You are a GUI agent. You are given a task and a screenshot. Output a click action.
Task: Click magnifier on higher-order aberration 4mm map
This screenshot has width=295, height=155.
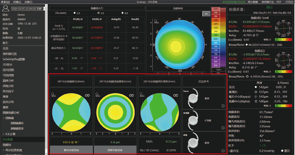[x=141, y=94]
